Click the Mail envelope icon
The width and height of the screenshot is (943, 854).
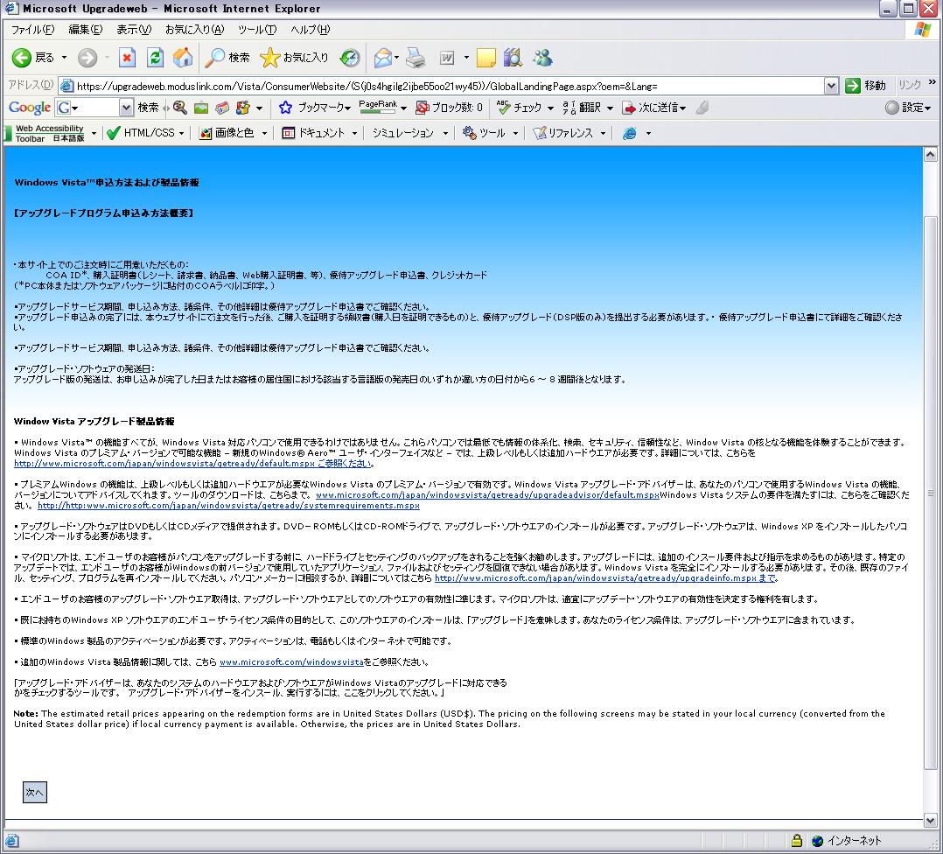(x=382, y=58)
